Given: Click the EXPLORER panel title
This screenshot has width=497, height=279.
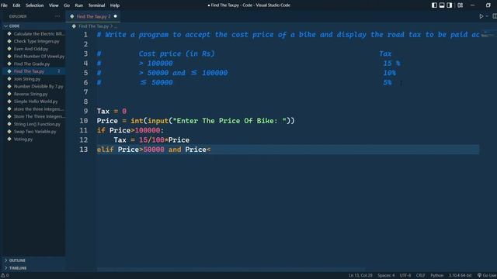Looking at the screenshot, I should coord(18,16).
